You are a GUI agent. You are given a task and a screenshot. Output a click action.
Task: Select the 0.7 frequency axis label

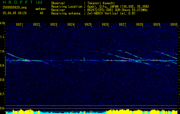(x=2, y=94)
